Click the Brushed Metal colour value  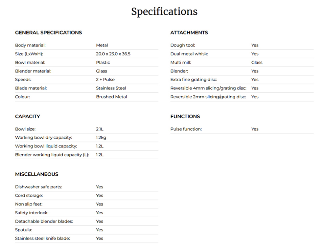(x=111, y=97)
